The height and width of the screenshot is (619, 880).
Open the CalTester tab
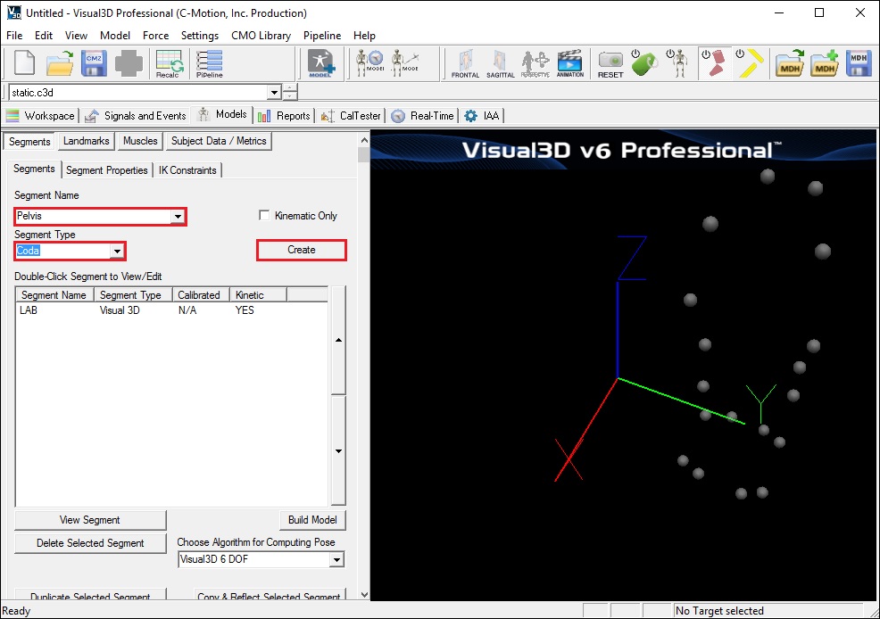[351, 115]
